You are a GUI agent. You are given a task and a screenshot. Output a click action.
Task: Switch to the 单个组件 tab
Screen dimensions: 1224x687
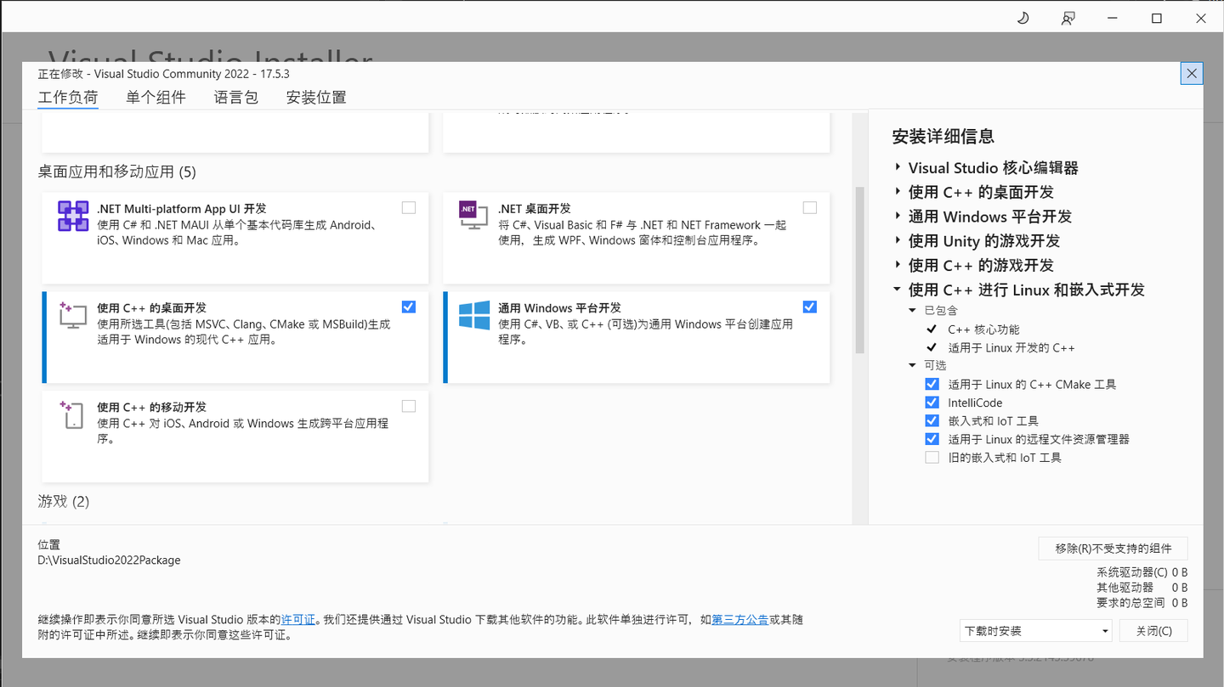tap(156, 97)
